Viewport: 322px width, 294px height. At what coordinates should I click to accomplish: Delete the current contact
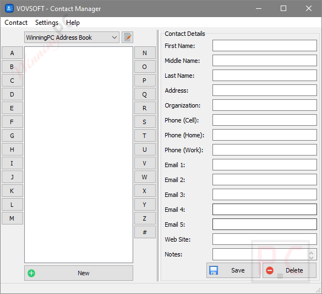(290, 270)
